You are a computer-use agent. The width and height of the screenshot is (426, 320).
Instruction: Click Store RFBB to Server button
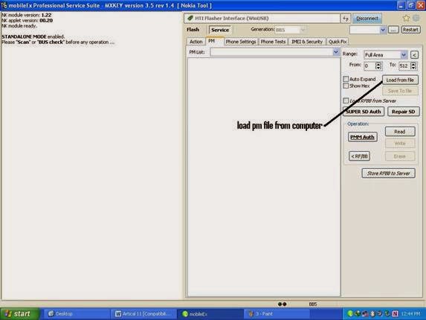click(x=389, y=173)
